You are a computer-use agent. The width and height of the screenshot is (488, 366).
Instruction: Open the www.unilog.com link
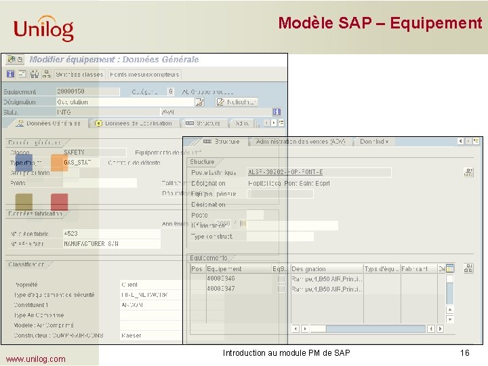click(x=35, y=359)
